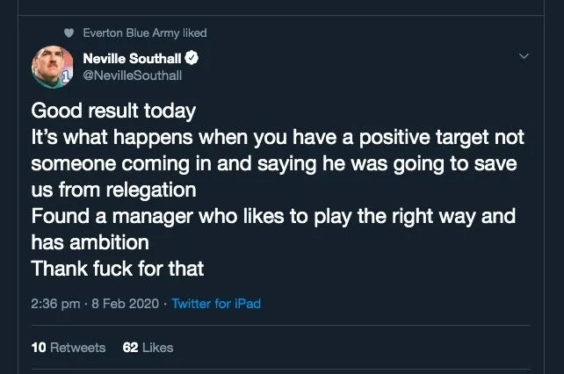
Task: Open the Everton Blue Army liked link
Action: (145, 33)
